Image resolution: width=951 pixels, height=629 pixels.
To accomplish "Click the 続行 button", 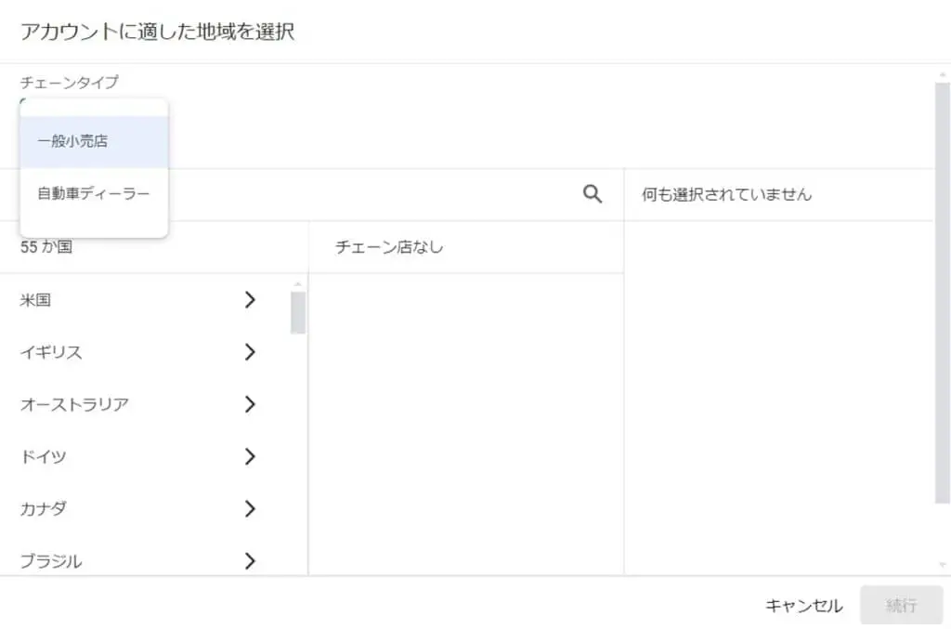I will pyautogui.click(x=900, y=604).
